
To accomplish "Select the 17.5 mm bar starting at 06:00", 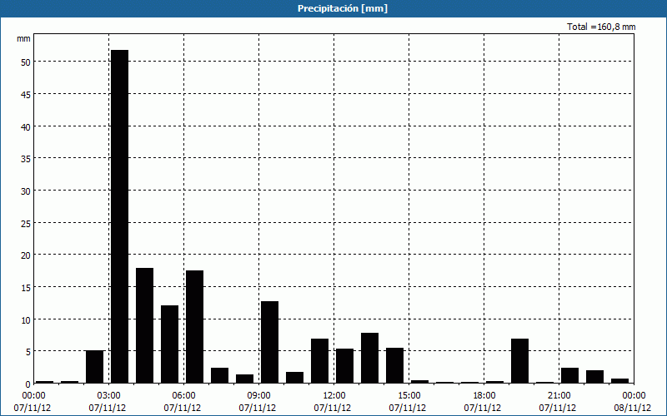I will (195, 327).
